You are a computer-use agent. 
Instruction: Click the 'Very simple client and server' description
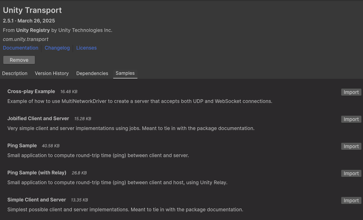[131, 128]
